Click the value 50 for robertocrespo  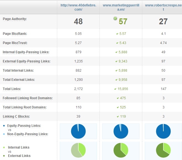coord(163,71)
